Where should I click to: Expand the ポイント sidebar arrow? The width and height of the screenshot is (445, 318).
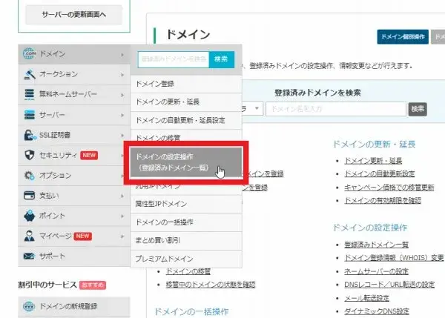pyautogui.click(x=122, y=216)
